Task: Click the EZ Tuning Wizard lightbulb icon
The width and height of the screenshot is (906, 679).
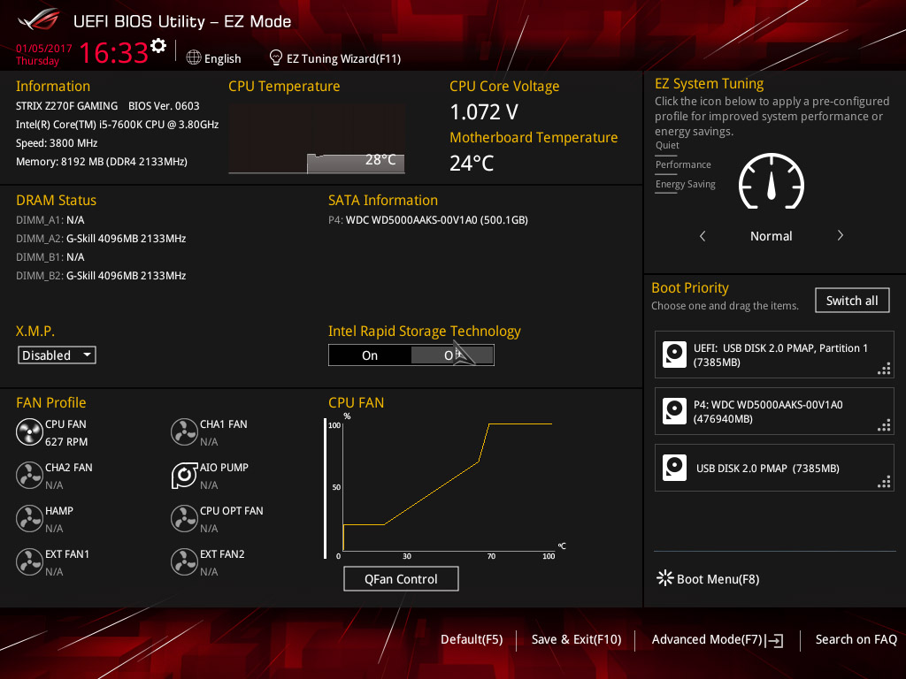Action: tap(276, 57)
